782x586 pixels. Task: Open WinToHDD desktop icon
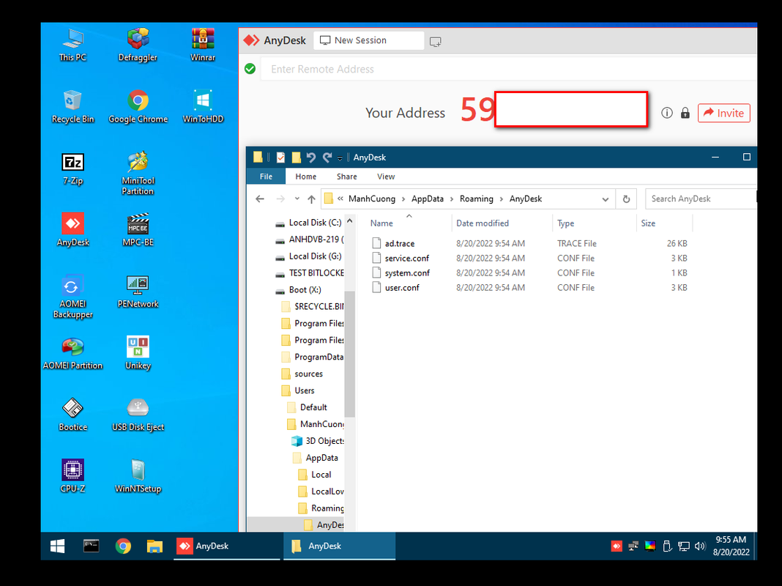(x=203, y=107)
